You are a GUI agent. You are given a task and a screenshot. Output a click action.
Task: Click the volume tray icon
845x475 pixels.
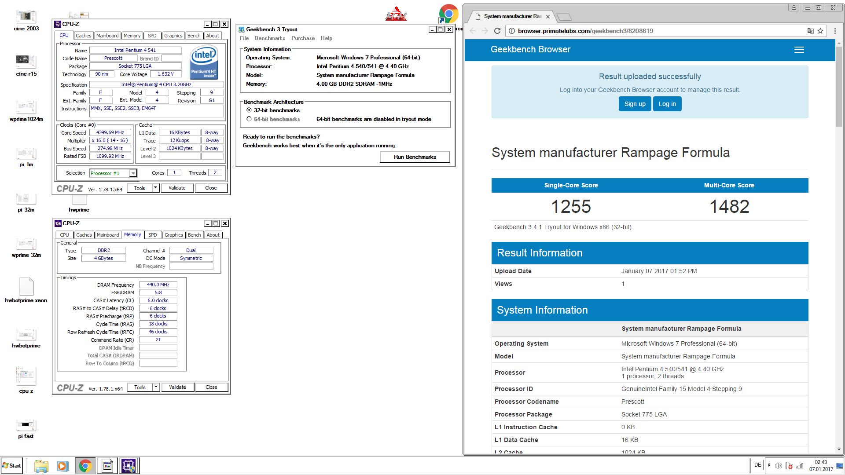click(778, 466)
